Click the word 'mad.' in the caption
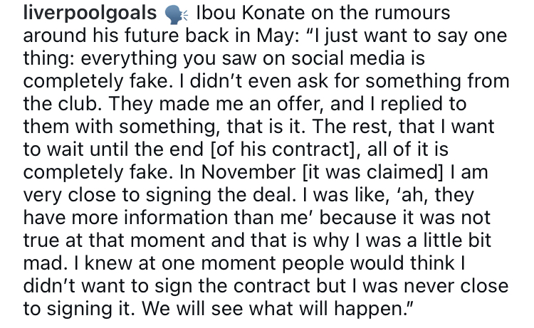Screen dimensions: 534x328 click(x=43, y=263)
